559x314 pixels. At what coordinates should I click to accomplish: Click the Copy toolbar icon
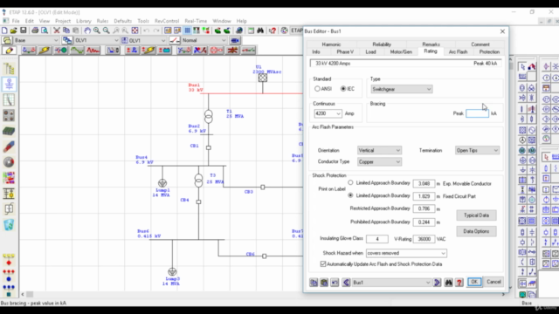pos(66,31)
